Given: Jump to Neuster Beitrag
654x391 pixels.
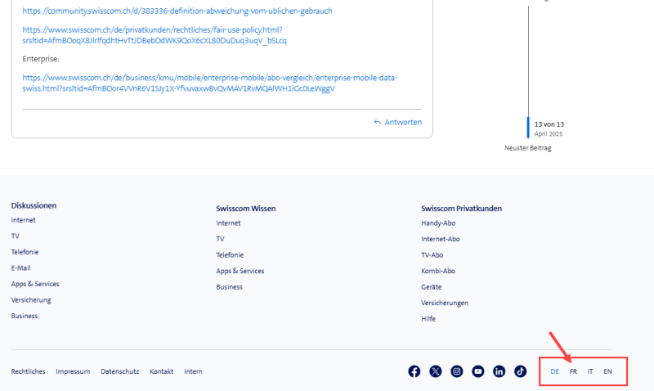Looking at the screenshot, I should click(529, 148).
